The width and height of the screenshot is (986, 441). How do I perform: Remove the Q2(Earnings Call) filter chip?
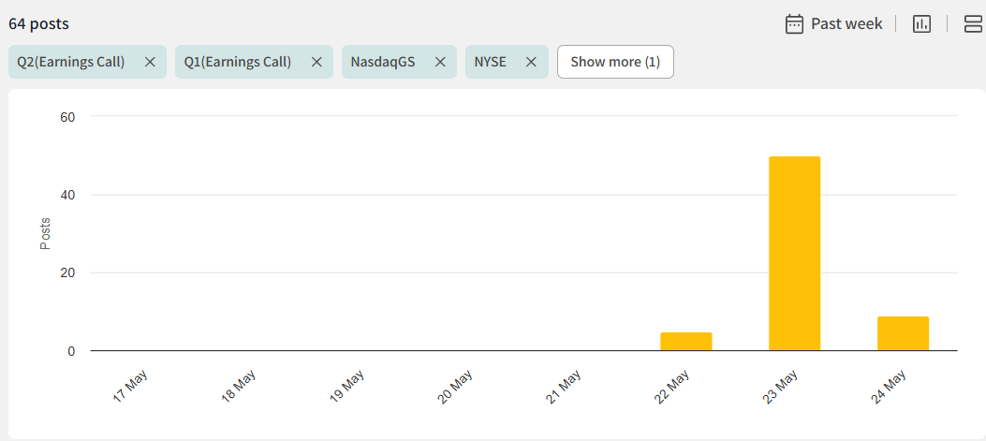[x=150, y=62]
